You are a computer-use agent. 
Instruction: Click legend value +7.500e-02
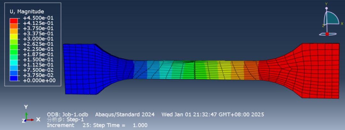pyautogui.click(x=38, y=70)
